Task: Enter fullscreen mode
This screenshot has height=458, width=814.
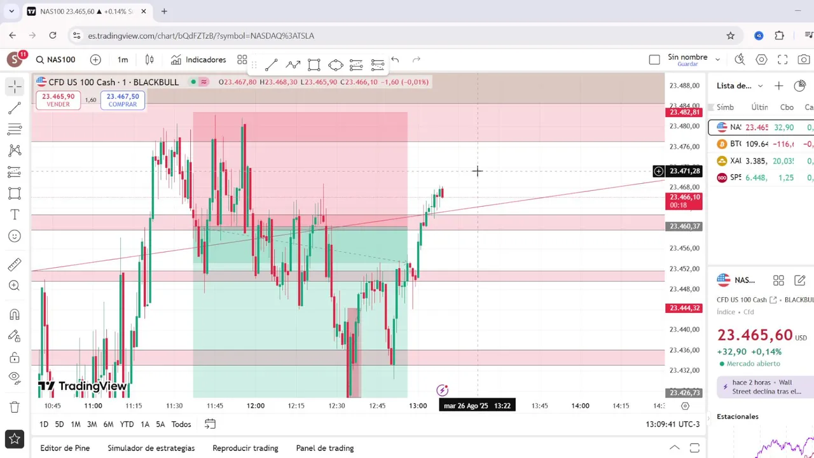Action: (783, 60)
